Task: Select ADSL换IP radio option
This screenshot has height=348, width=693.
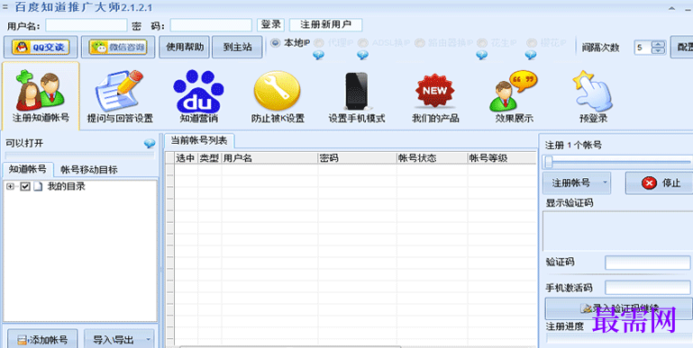Action: (x=363, y=43)
